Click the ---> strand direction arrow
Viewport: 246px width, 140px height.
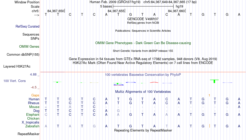tap(37, 15)
